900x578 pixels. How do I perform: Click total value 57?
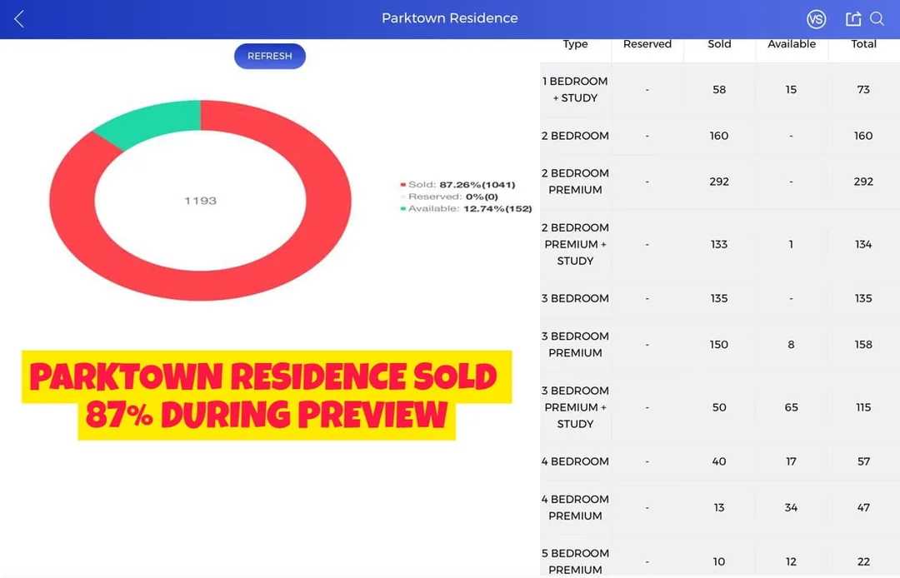pyautogui.click(x=863, y=461)
